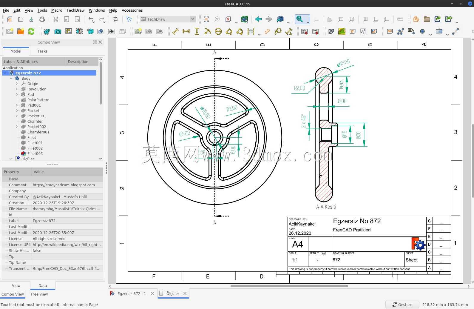The width and height of the screenshot is (474, 309).
Task: Insert page from template with orange folder icon
Action: tap(21, 31)
